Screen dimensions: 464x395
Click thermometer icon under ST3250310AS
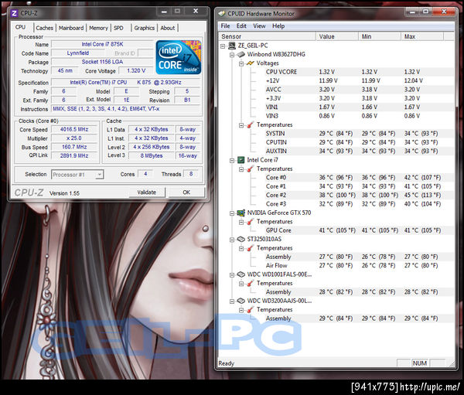click(x=251, y=248)
